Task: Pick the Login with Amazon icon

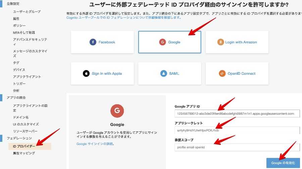Action: tap(220, 42)
